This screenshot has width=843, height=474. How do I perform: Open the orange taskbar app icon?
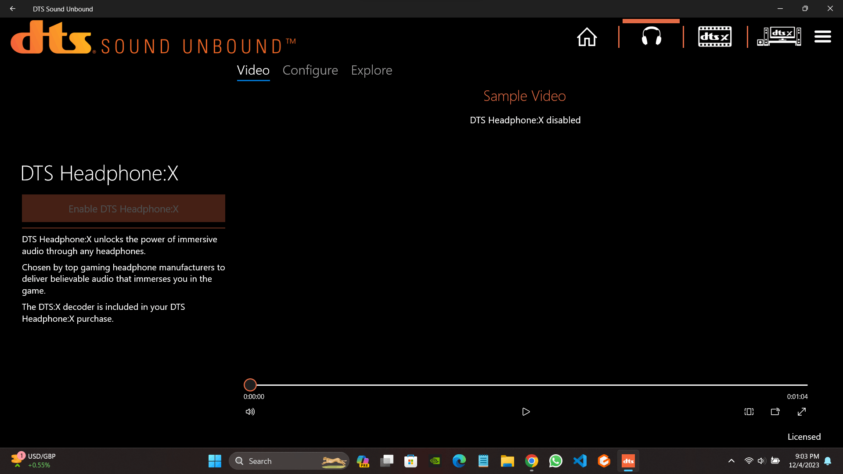pyautogui.click(x=604, y=461)
